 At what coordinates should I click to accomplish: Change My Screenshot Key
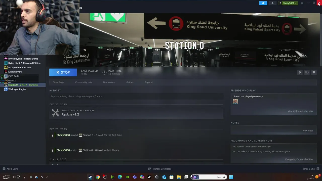pyautogui.click(x=299, y=159)
